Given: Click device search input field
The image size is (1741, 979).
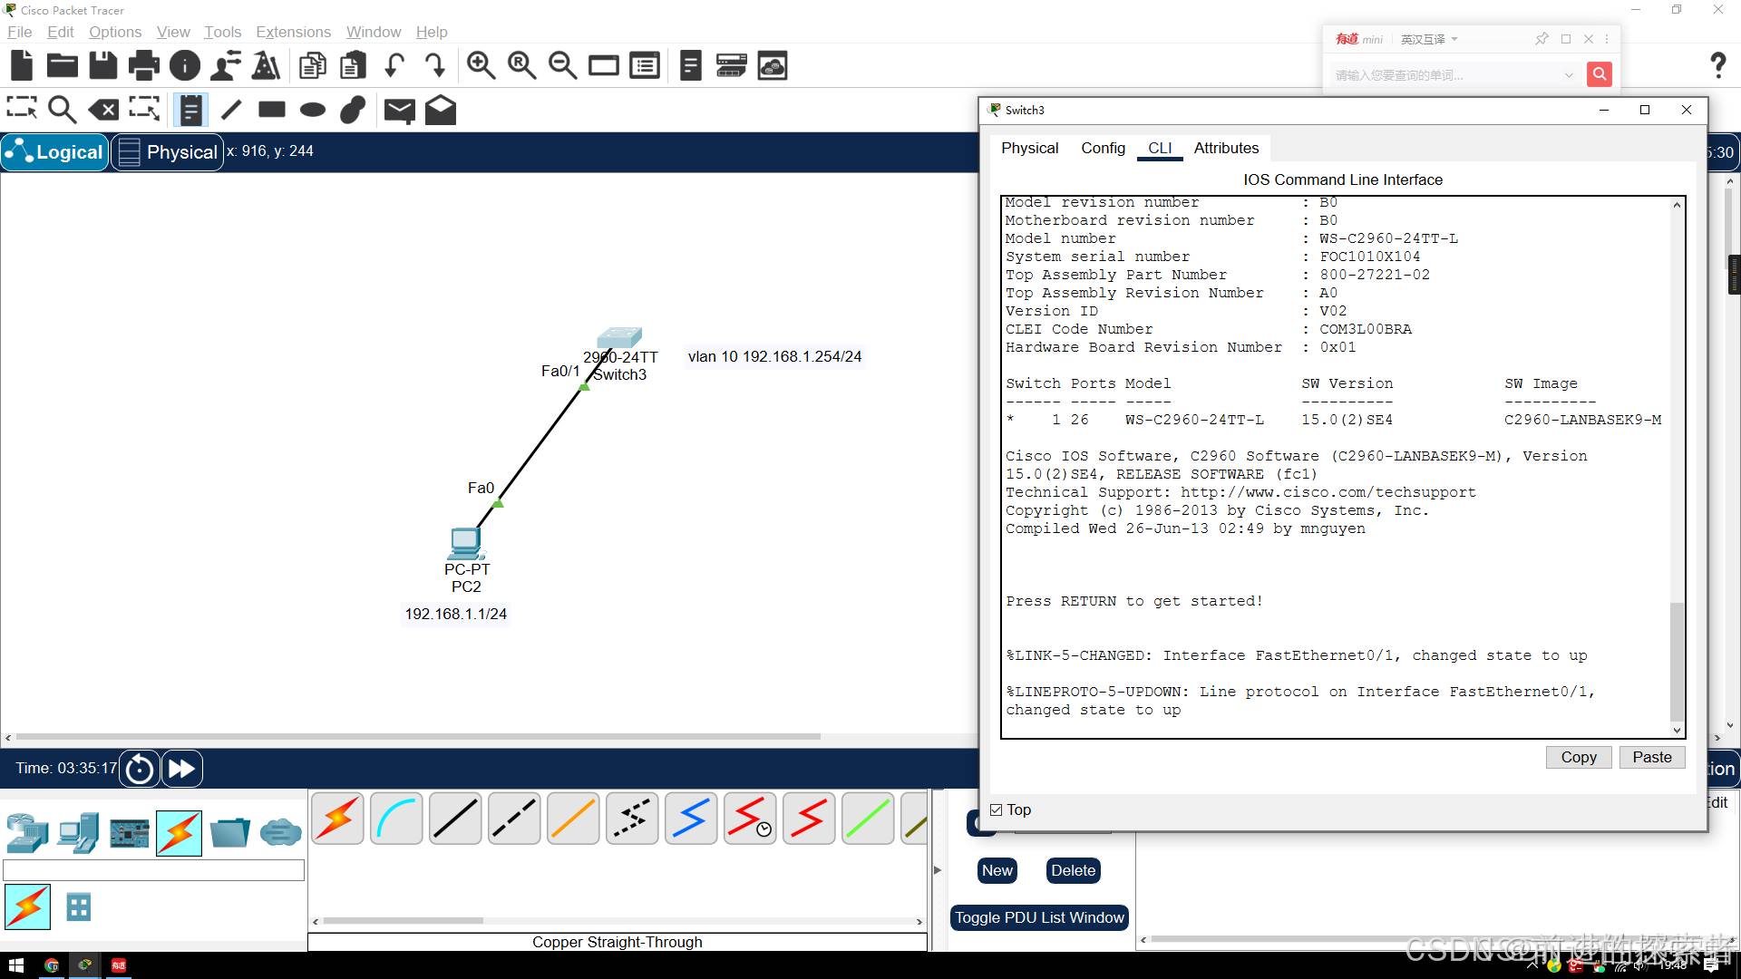Looking at the screenshot, I should click(x=154, y=871).
